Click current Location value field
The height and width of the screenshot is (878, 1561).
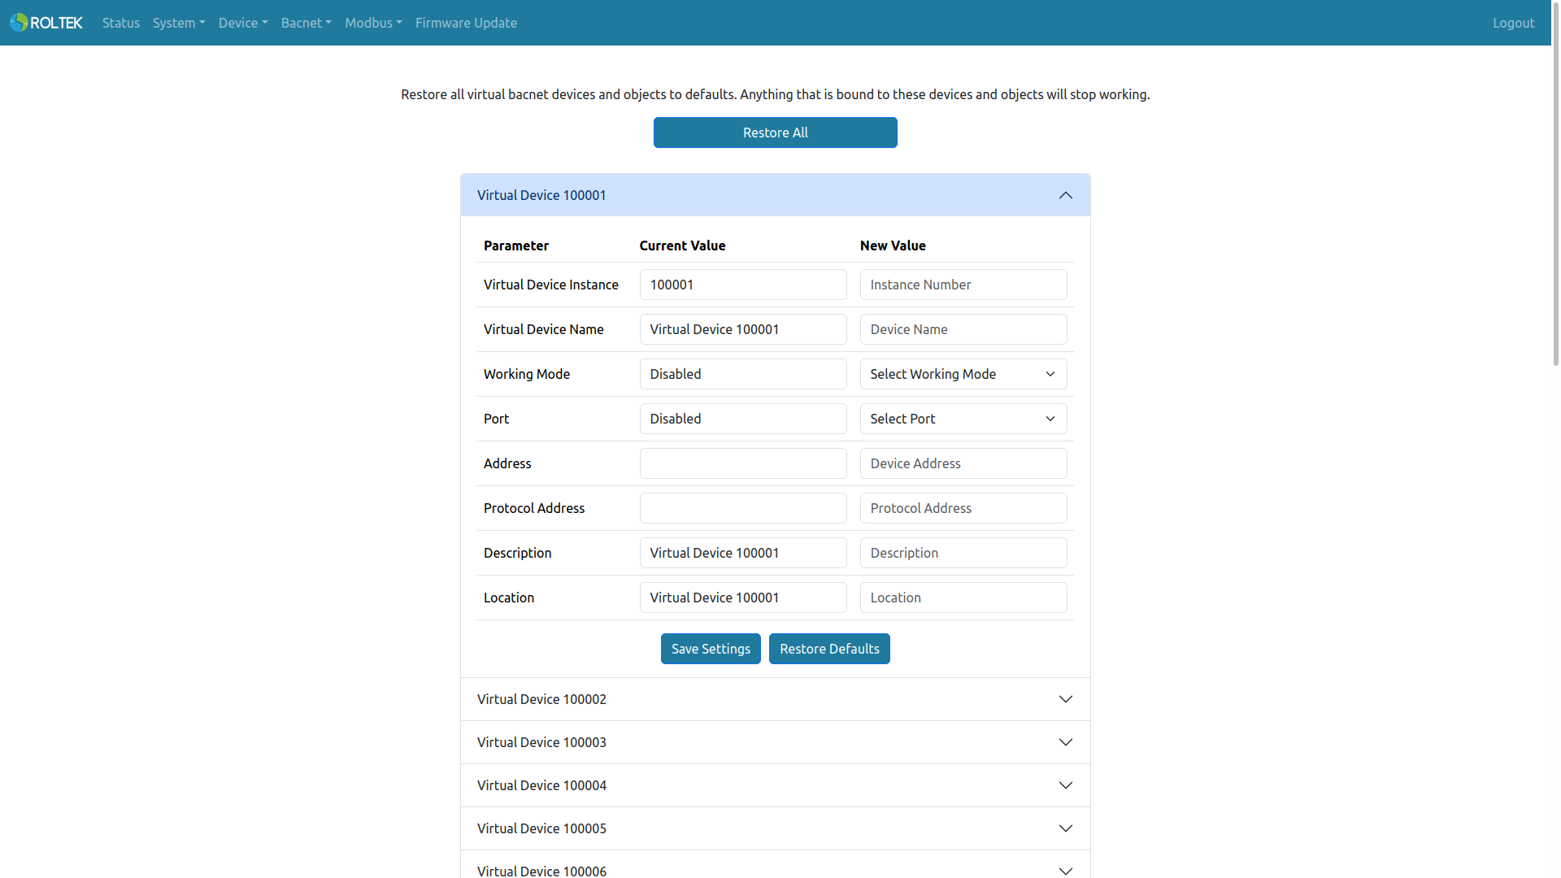(743, 598)
